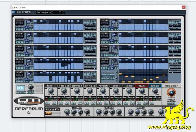196x132 pixels.
Task: Click the play/pause transport button
Action: click(x=21, y=88)
